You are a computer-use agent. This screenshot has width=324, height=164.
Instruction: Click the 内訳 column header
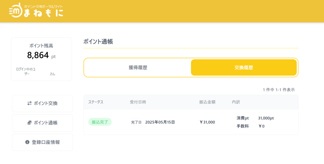click(x=236, y=102)
